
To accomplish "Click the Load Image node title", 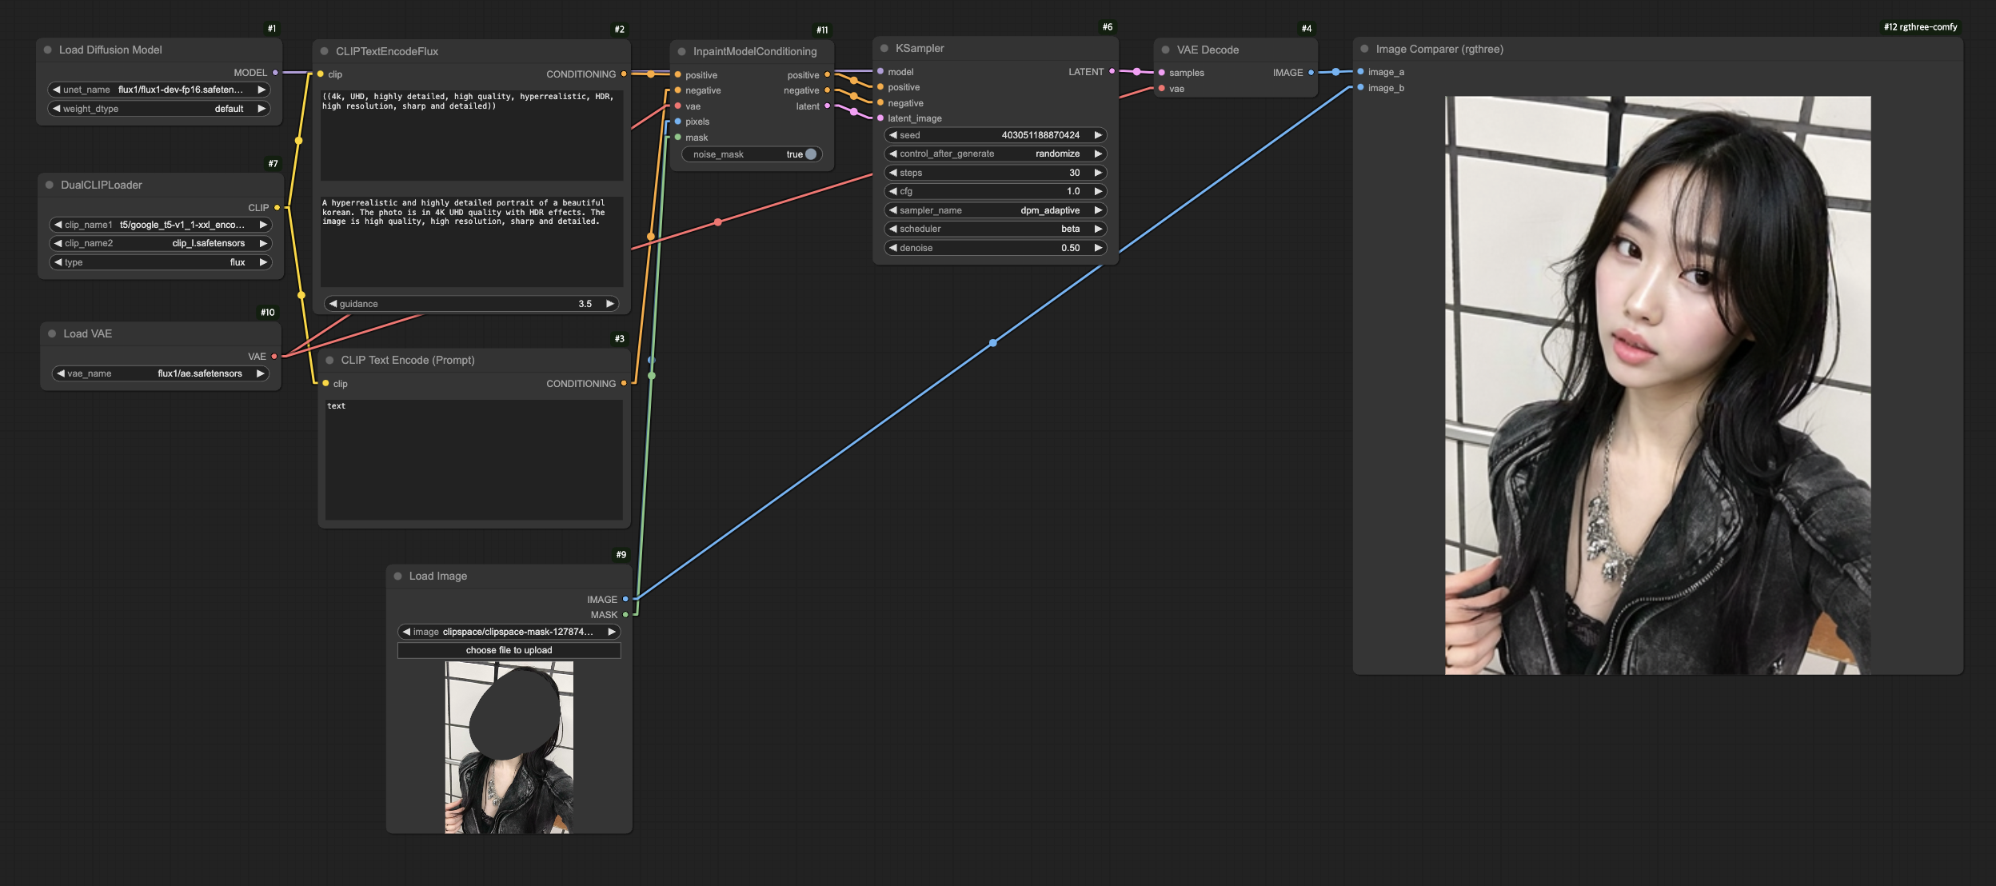I will (438, 576).
